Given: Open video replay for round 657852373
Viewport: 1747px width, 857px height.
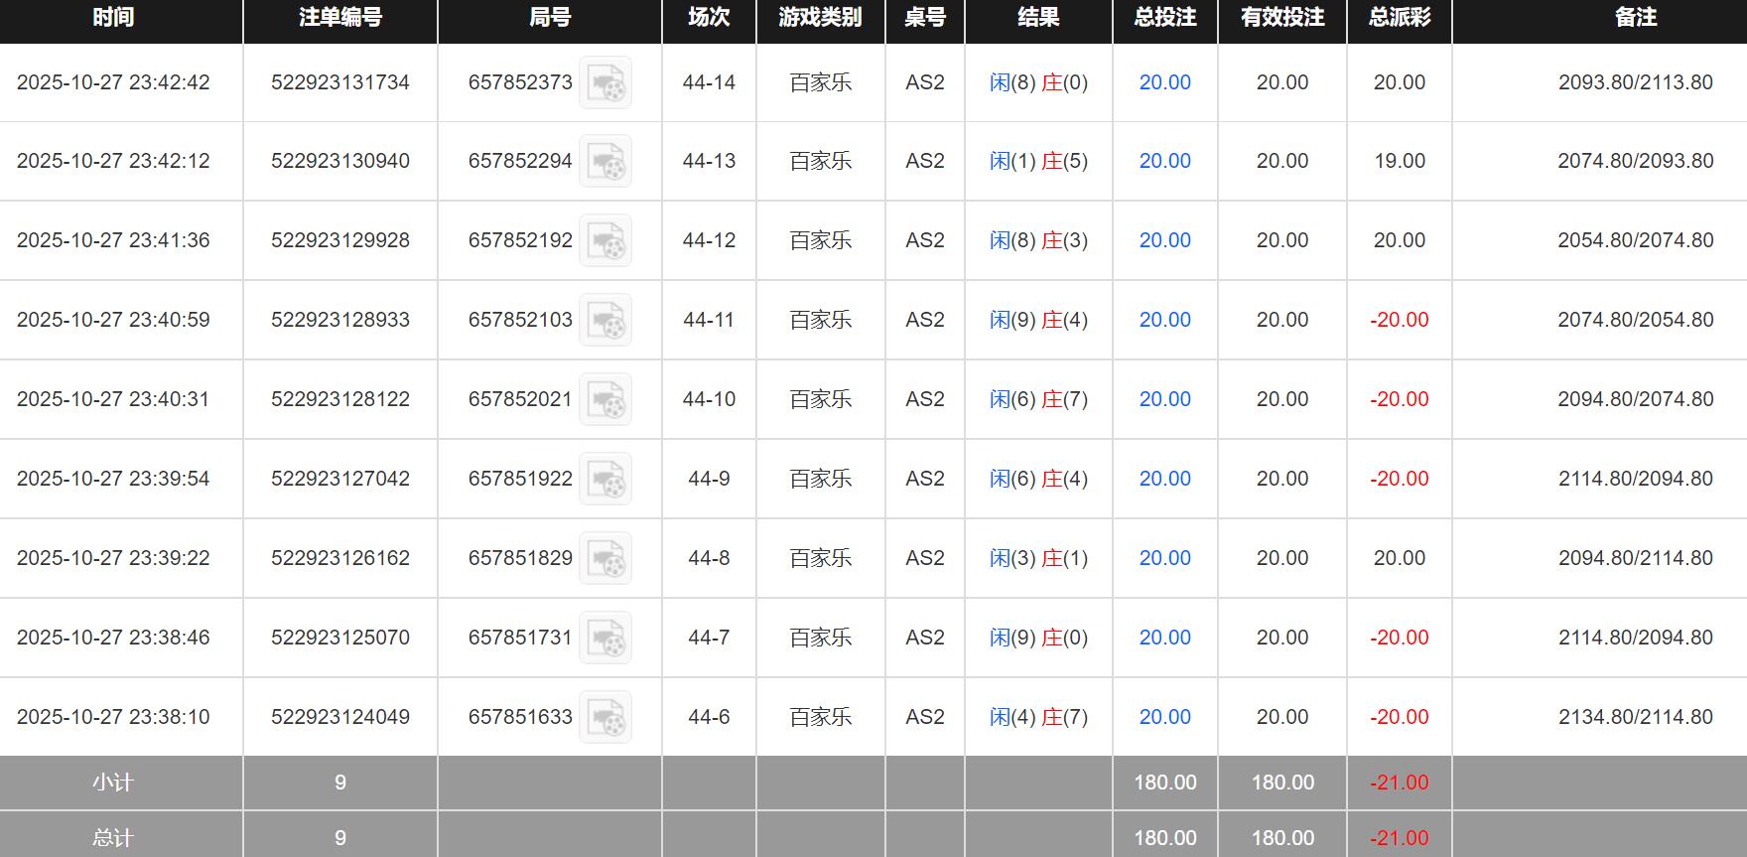Looking at the screenshot, I should point(605,82).
